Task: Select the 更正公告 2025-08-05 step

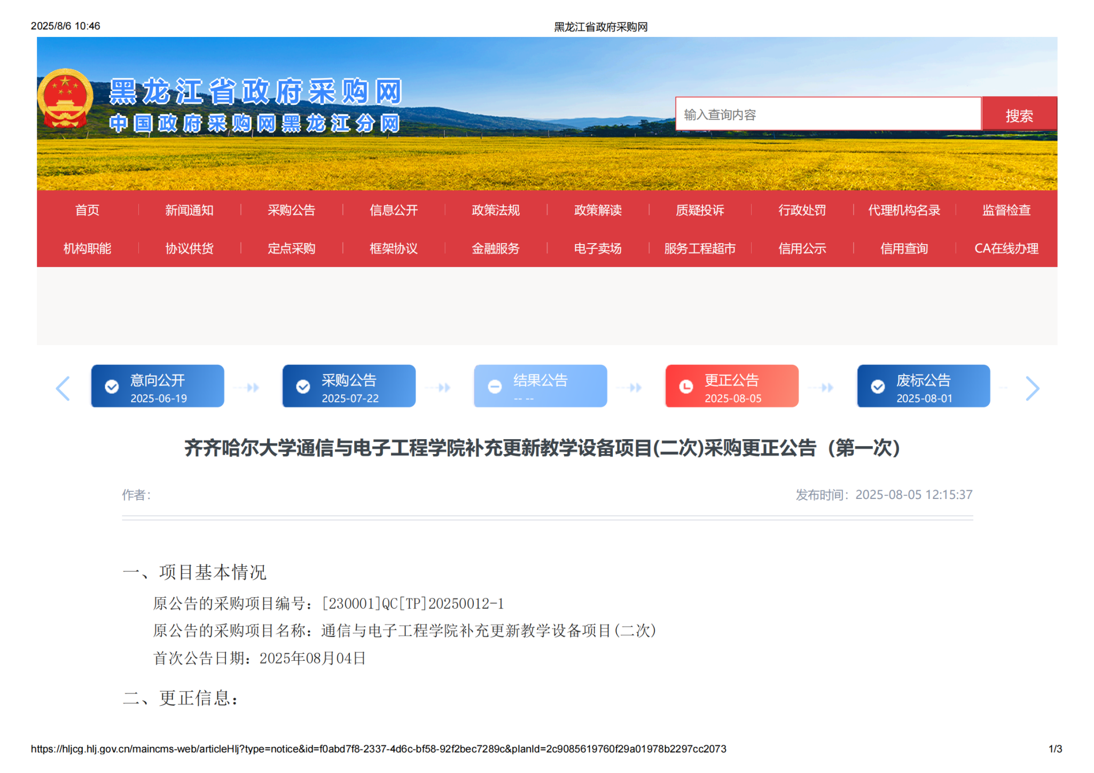Action: click(732, 387)
